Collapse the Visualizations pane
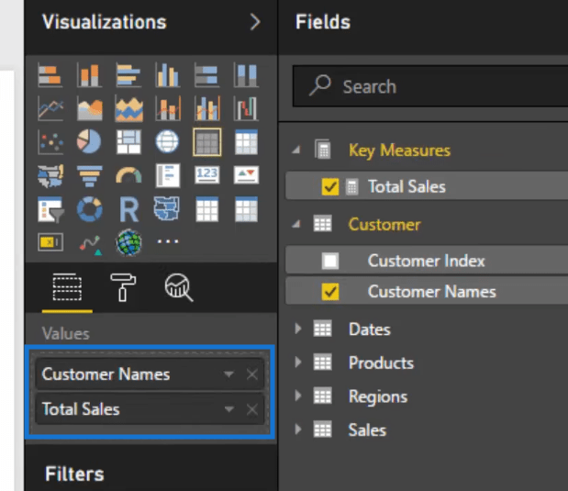 point(255,23)
